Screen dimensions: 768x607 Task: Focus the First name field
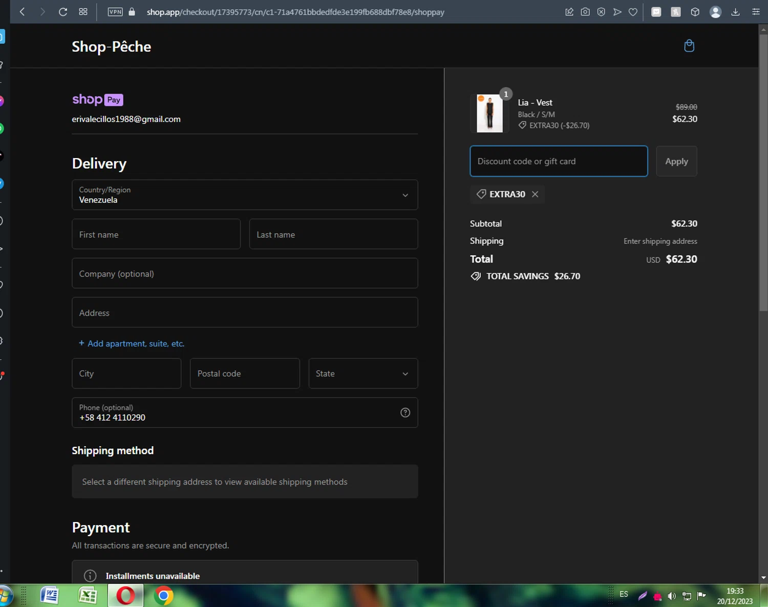156,234
